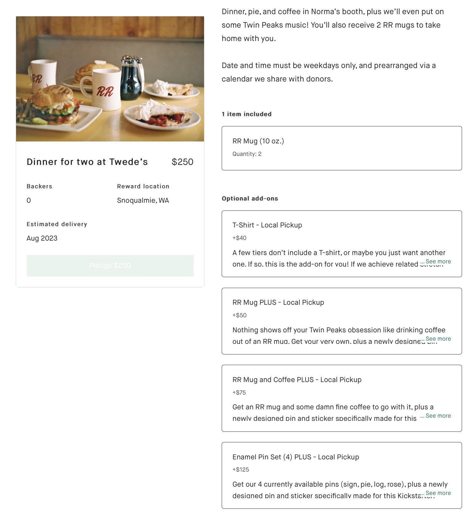Click the Aug 2023 estimated delivery date
This screenshot has height=520, width=471.
42,238
